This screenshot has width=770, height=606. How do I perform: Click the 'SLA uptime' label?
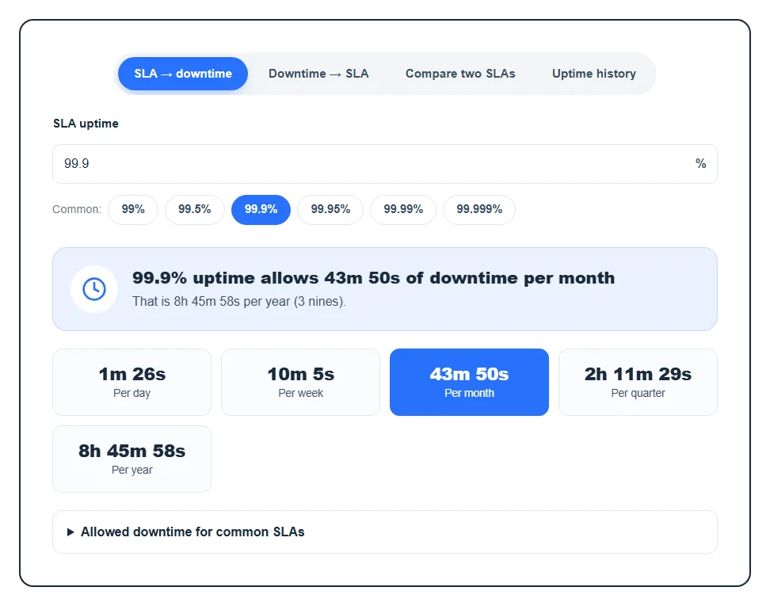86,124
